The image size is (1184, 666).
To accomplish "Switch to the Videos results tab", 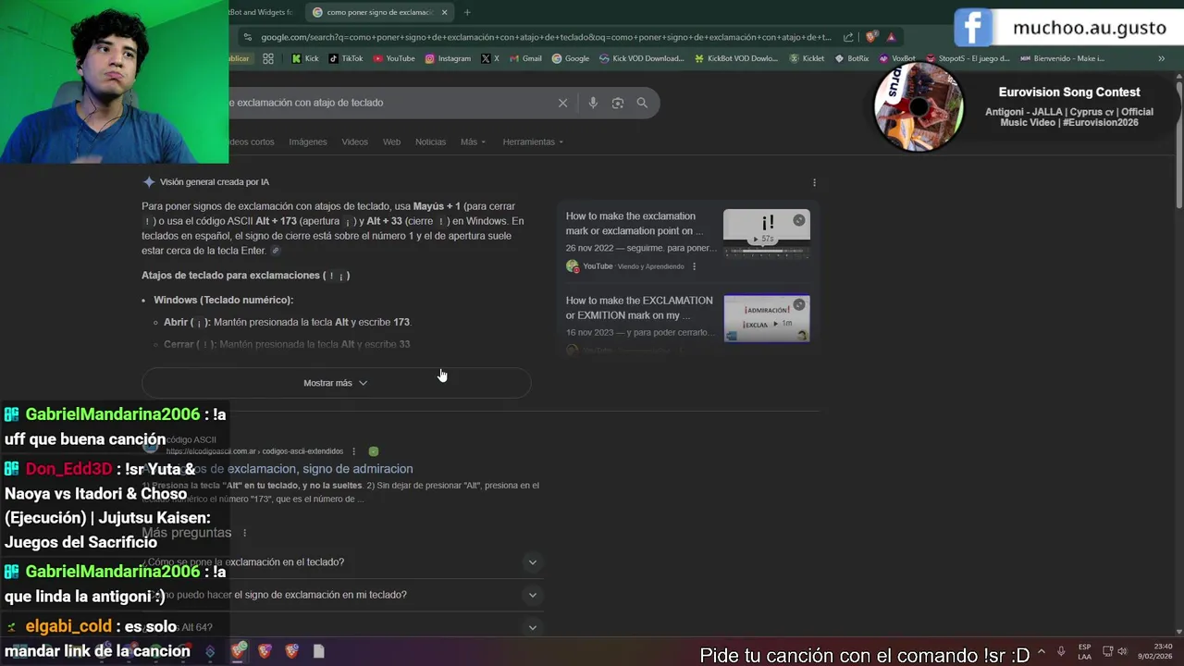I will coord(354,142).
